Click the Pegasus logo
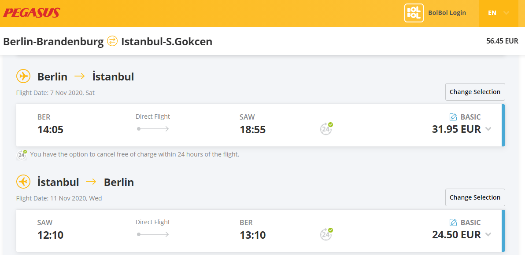Viewport: 525px width, 255px height. click(31, 13)
